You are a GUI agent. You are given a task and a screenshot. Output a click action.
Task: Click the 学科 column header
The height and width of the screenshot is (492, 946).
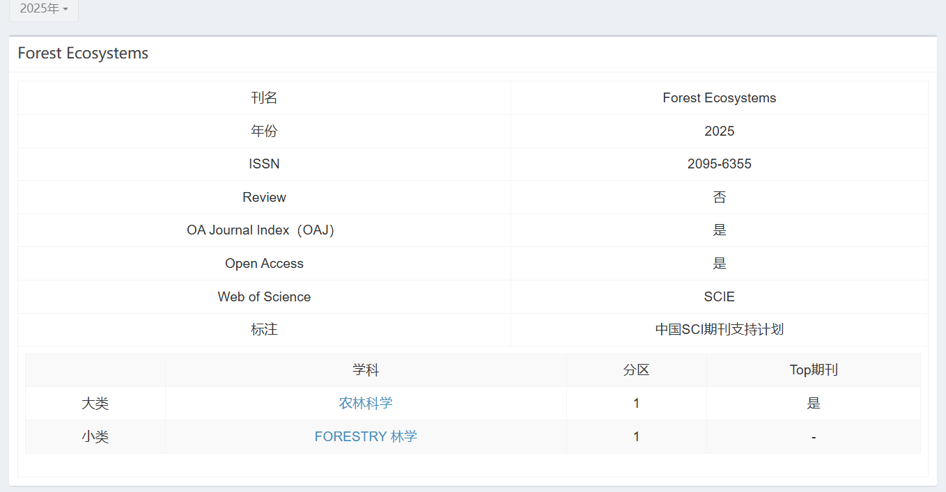click(x=366, y=370)
